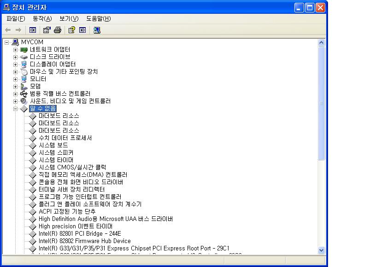Click the 모니터 monitor icon
This screenshot has height=267, width=387.
[x=24, y=79]
